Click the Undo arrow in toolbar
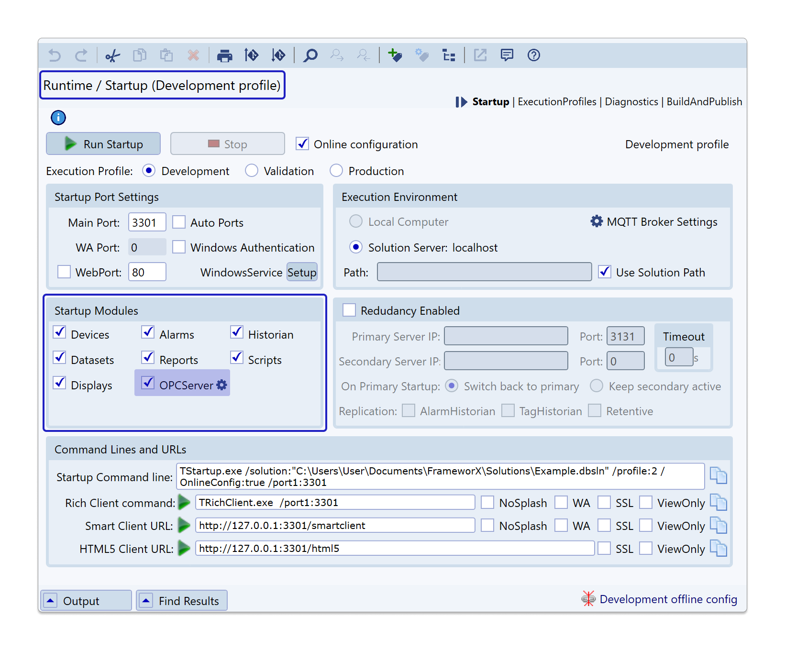Viewport: 785px width, 650px height. click(x=55, y=55)
